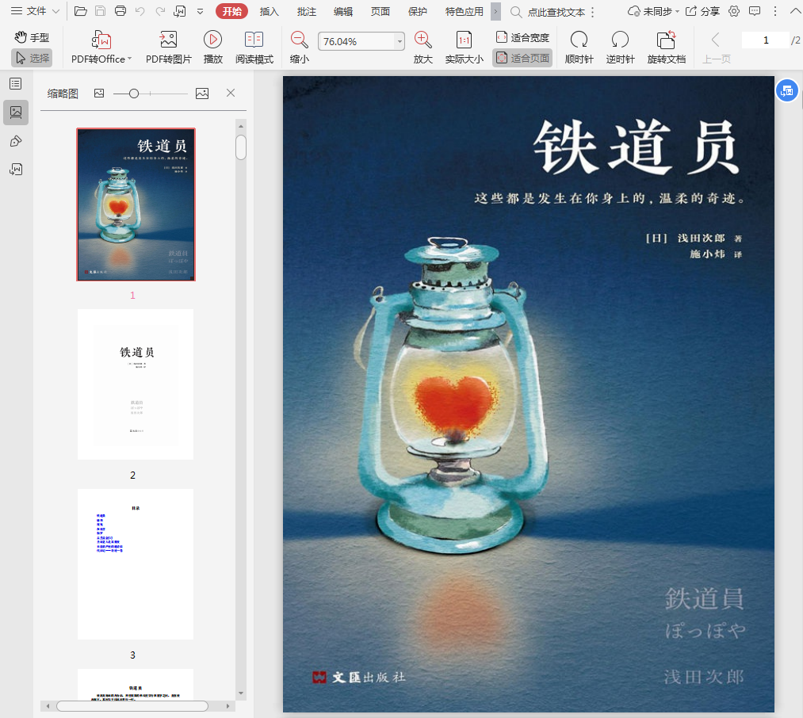Click the open folder icon
This screenshot has width=803, height=718.
click(80, 11)
